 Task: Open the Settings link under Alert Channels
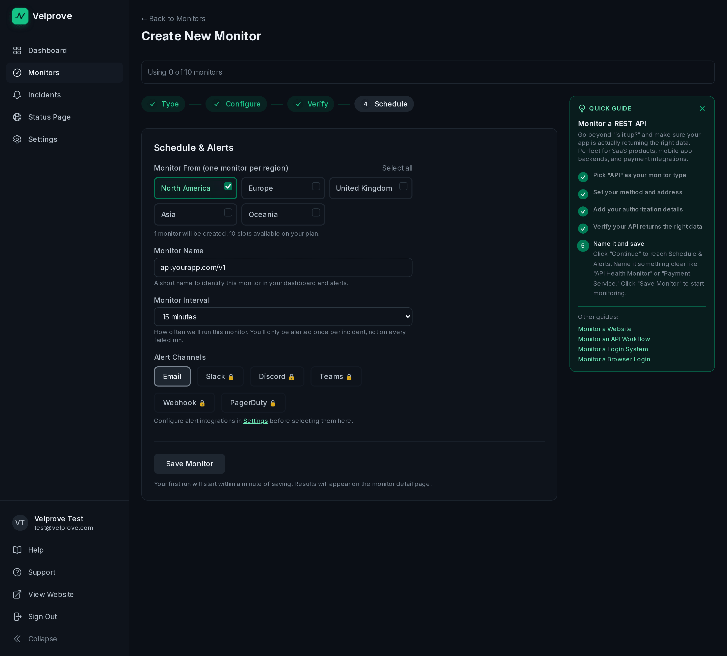point(256,421)
